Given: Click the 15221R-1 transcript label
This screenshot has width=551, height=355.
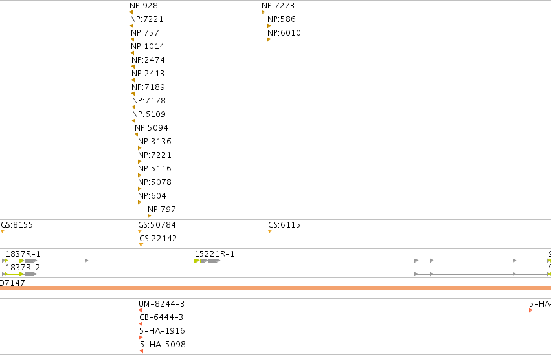Looking at the screenshot, I should 215,254.
